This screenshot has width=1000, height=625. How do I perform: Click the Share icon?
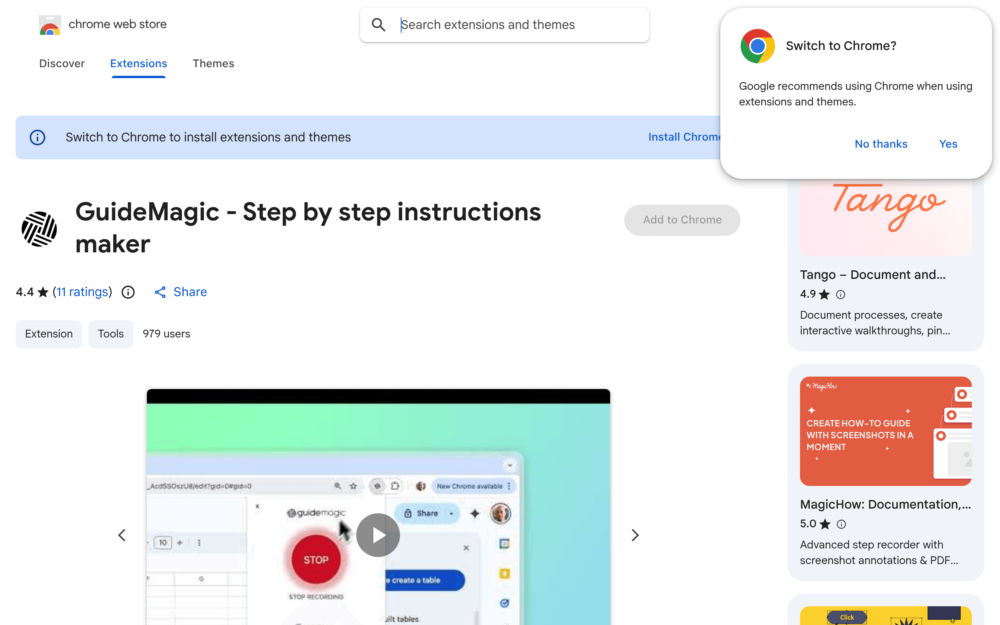(160, 292)
